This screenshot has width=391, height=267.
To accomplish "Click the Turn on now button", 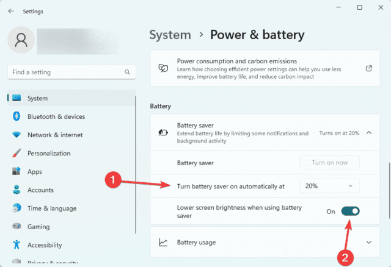I will point(329,163).
